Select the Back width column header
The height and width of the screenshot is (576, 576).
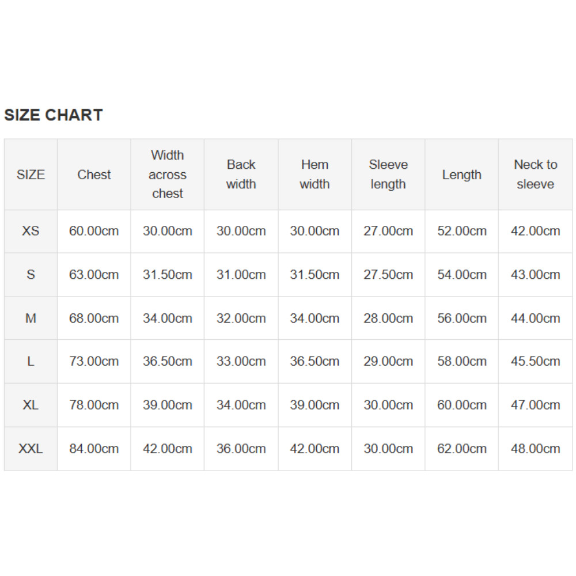pyautogui.click(x=241, y=175)
